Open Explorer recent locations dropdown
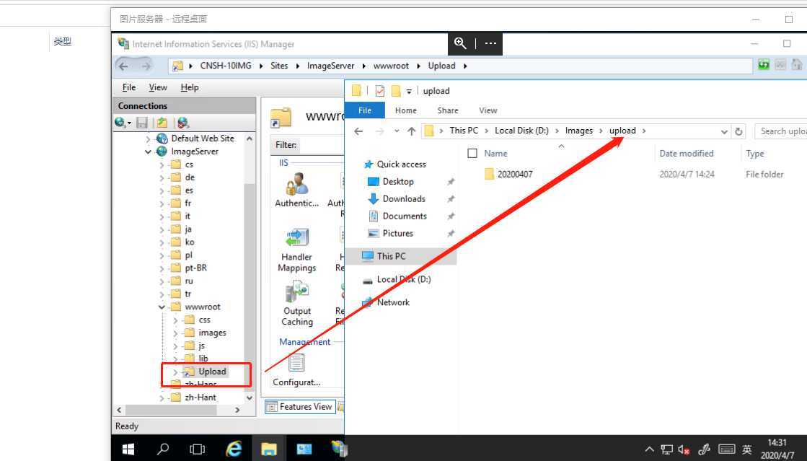Screen dimensions: 807x461 coord(397,131)
